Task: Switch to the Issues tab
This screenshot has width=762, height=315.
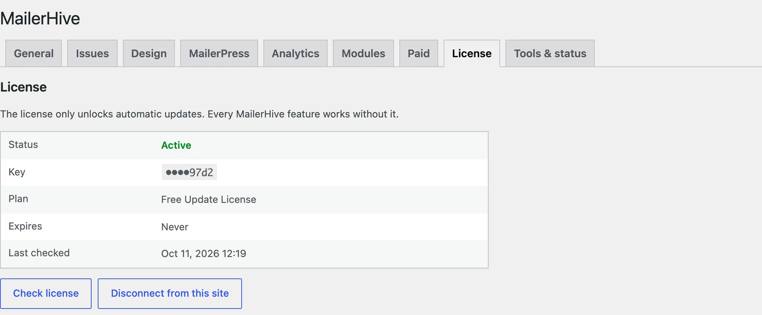Action: pyautogui.click(x=92, y=53)
